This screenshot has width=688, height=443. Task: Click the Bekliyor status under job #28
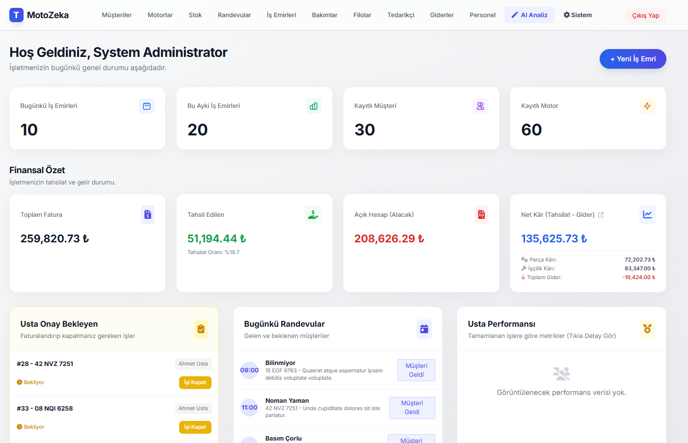coord(30,383)
